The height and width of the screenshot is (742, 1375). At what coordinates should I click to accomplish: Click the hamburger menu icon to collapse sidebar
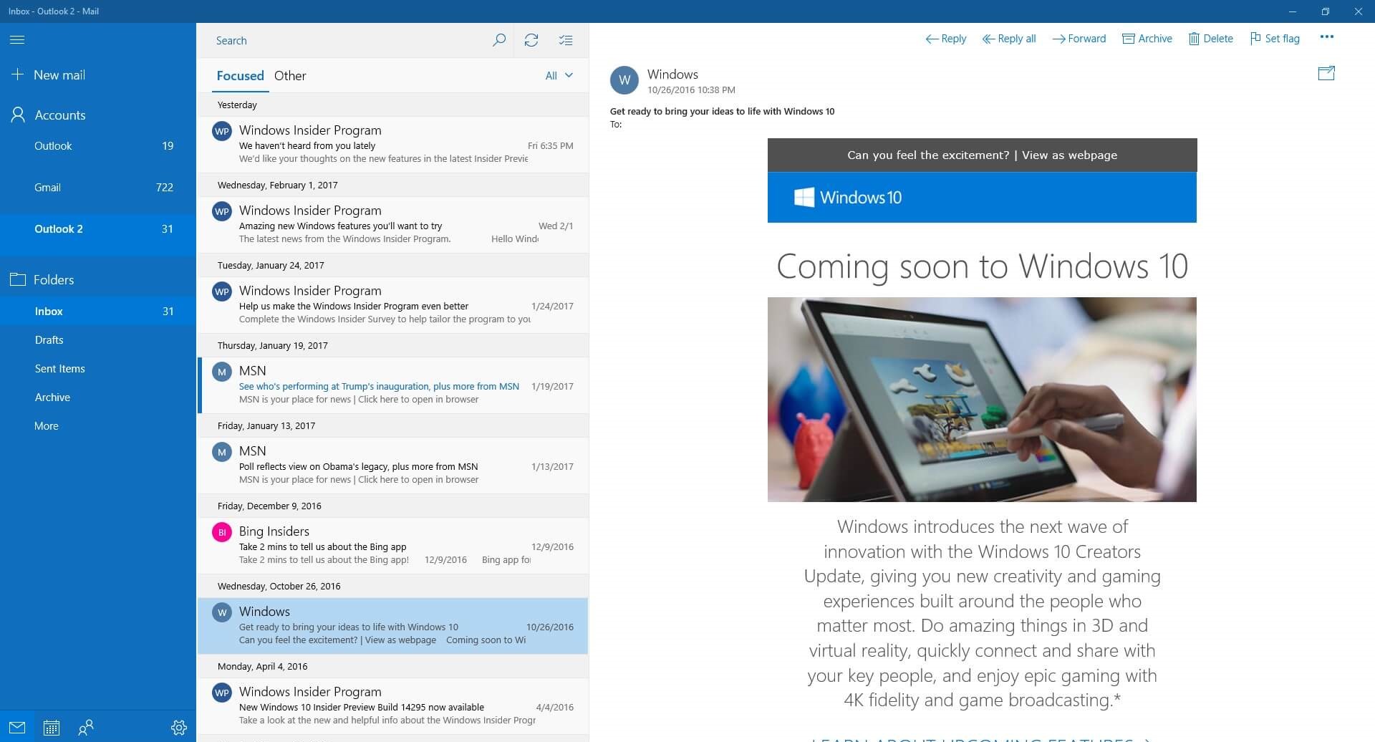[x=17, y=40]
